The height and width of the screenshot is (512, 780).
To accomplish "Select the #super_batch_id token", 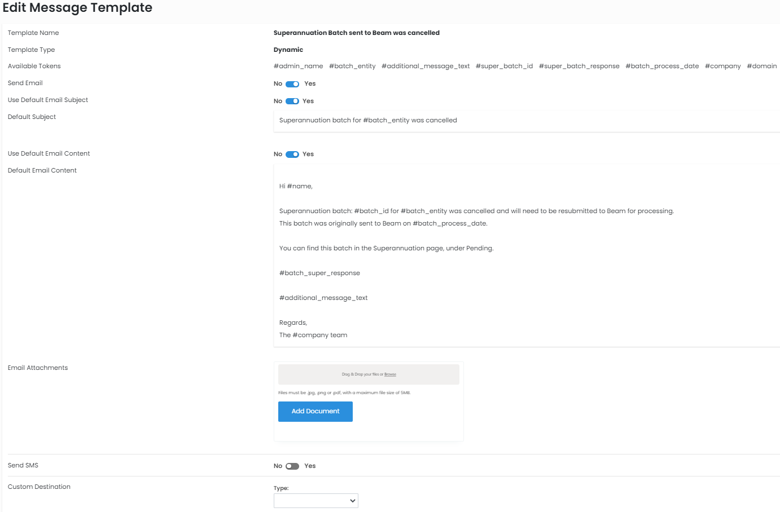I will [504, 67].
